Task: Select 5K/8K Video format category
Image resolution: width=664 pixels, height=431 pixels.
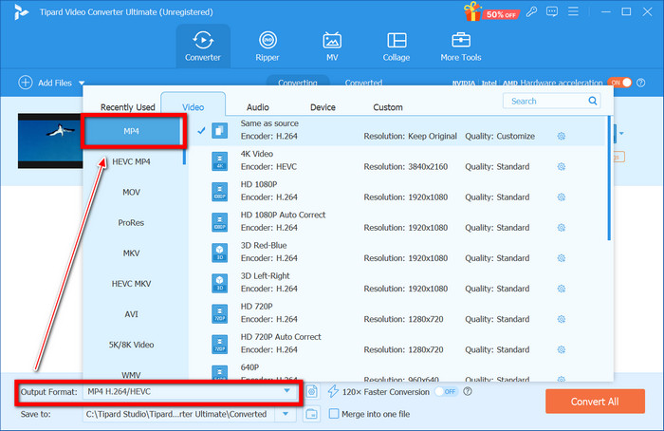Action: tap(131, 345)
